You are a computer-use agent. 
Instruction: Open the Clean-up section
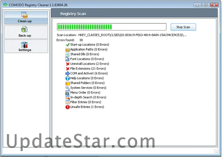click(x=26, y=18)
